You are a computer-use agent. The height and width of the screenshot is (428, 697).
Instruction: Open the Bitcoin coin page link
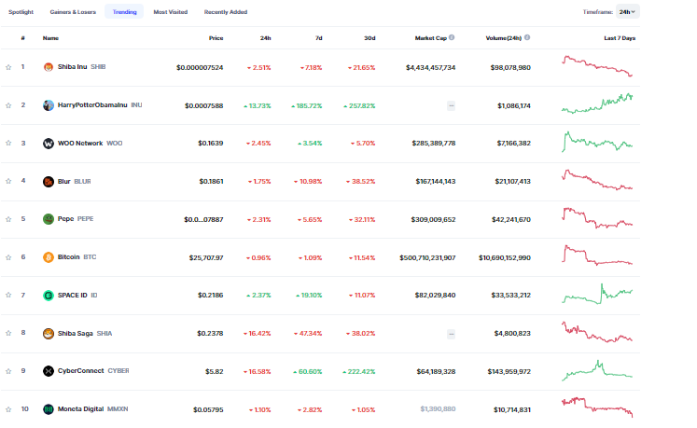77,257
